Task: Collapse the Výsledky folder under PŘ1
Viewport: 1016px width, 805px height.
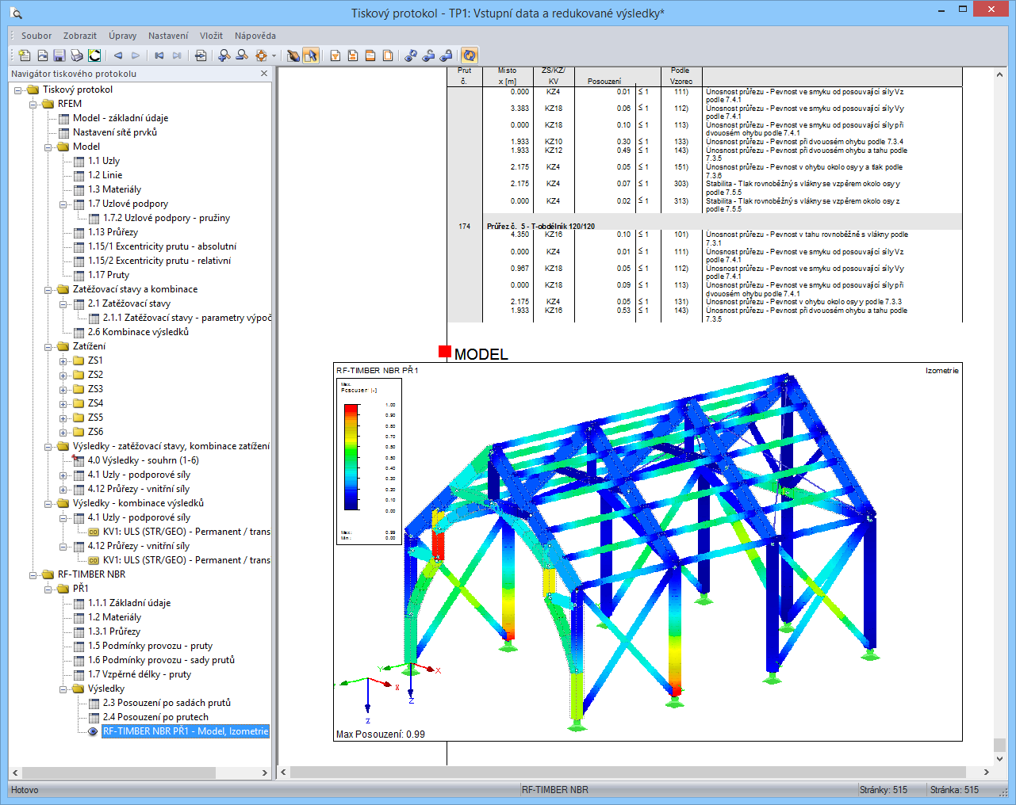Action: click(63, 689)
